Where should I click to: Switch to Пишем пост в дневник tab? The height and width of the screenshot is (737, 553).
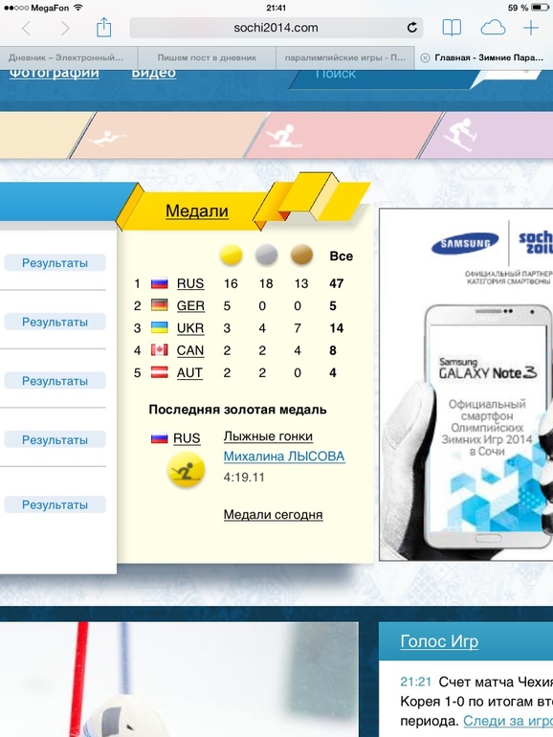click(x=207, y=57)
